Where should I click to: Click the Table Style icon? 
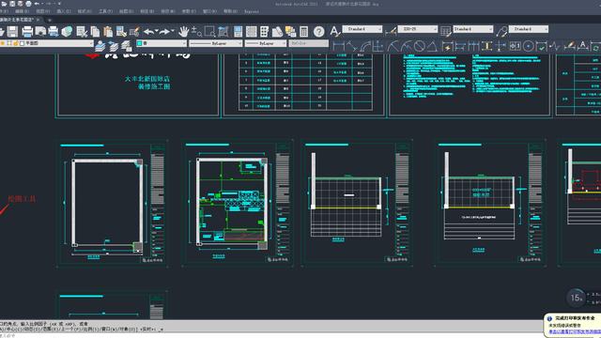point(445,31)
